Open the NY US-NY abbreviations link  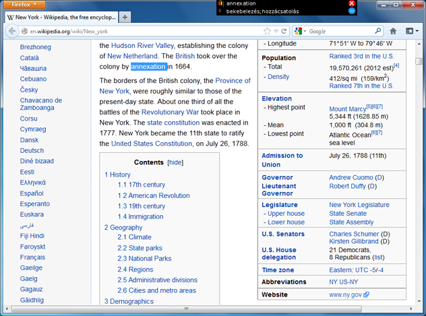click(x=343, y=282)
